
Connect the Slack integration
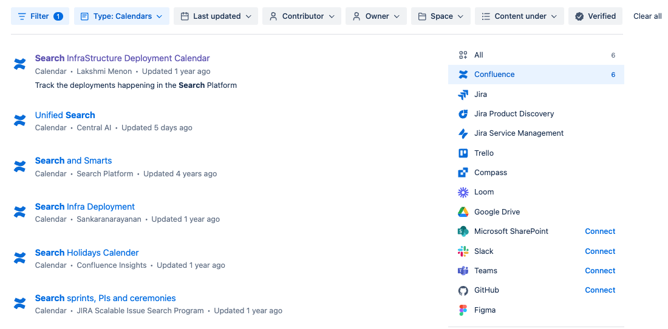600,251
